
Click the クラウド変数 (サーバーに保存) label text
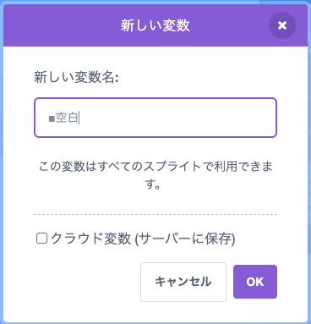(143, 239)
